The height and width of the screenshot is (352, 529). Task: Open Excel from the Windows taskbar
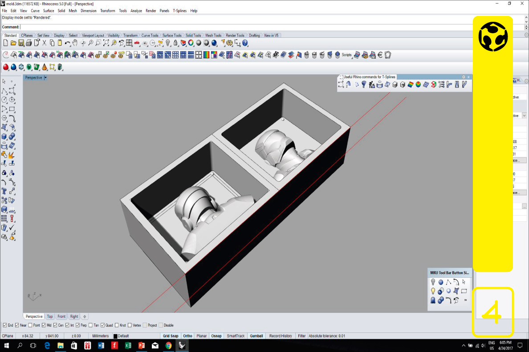[x=128, y=346]
